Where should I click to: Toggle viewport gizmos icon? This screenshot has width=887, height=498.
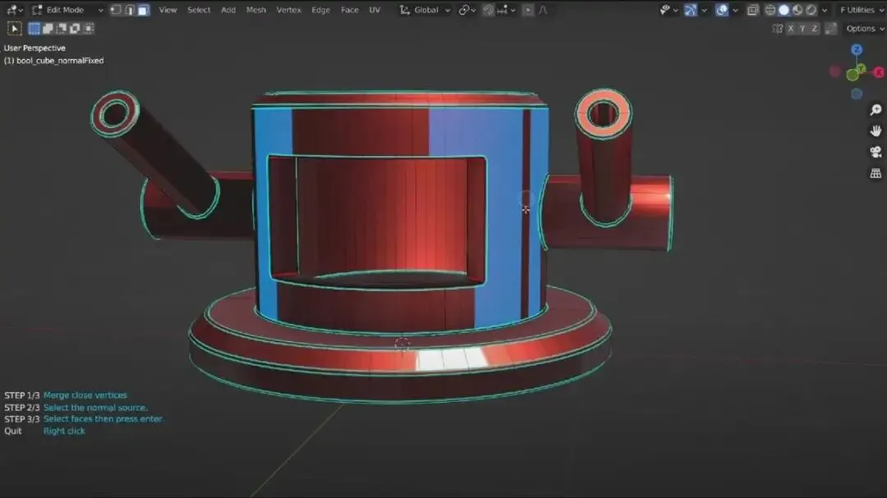point(690,10)
